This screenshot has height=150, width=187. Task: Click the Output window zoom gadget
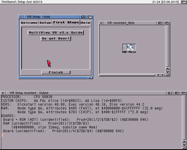point(177,93)
